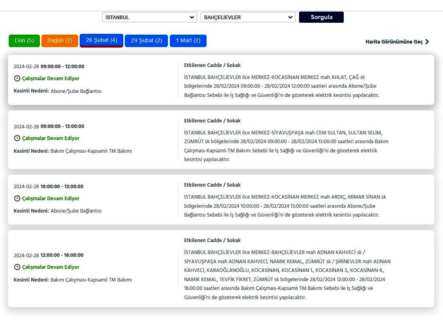Click the ADNAN KAHVECİ outage description

pyautogui.click(x=287, y=275)
